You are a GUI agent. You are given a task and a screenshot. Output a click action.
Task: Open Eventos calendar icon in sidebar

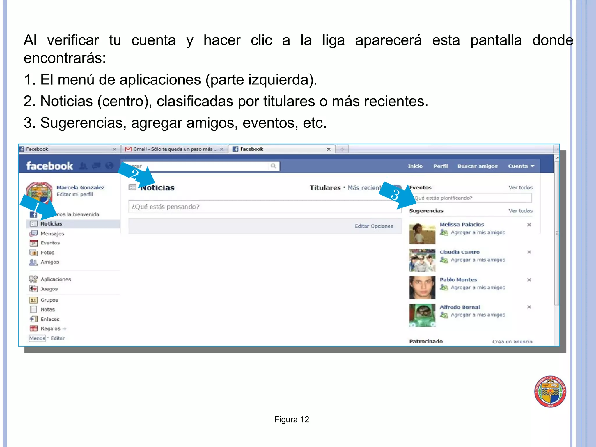pyautogui.click(x=33, y=243)
